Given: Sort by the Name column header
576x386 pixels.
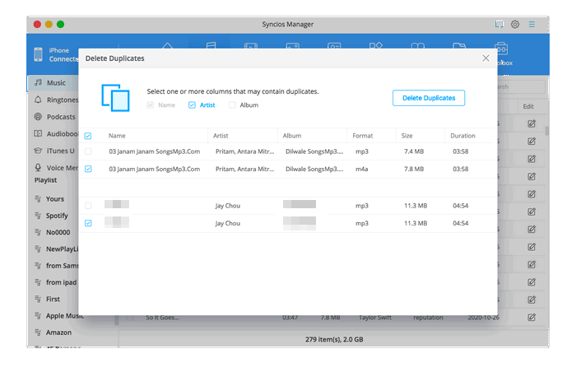Looking at the screenshot, I should (117, 136).
